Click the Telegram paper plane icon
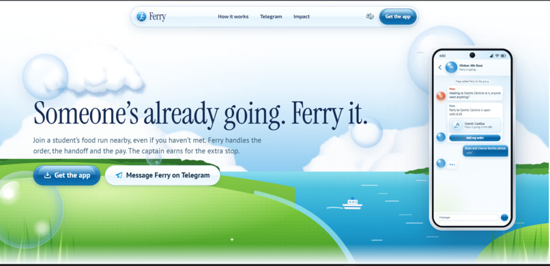550x266 pixels. 119,175
